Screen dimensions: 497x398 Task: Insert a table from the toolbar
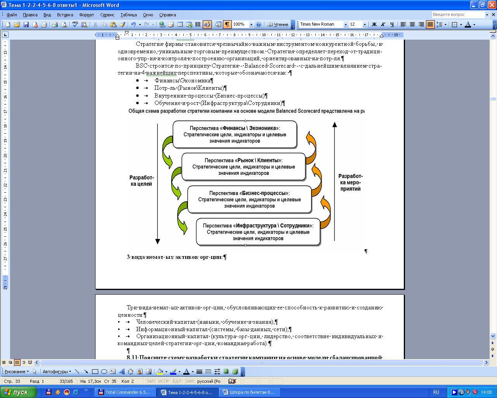(180, 24)
